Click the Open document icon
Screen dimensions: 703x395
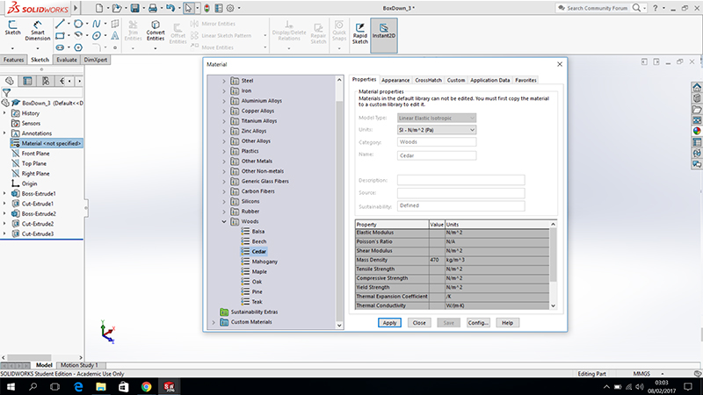[117, 8]
